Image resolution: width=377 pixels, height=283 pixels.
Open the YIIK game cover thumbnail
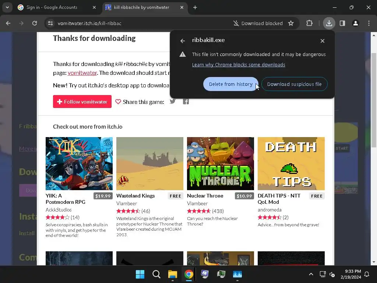coord(79,164)
